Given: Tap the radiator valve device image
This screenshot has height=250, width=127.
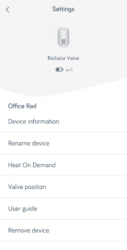Looking at the screenshot, I should pos(63,36).
